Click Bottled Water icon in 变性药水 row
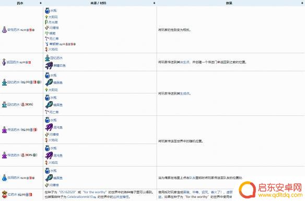Image resolution: width=305 pixels, height=201 pixels. pos(48,10)
